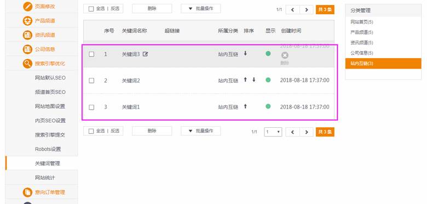Click top 反选 link
Image resolution: width=427 pixels, height=204 pixels.
pos(115,9)
